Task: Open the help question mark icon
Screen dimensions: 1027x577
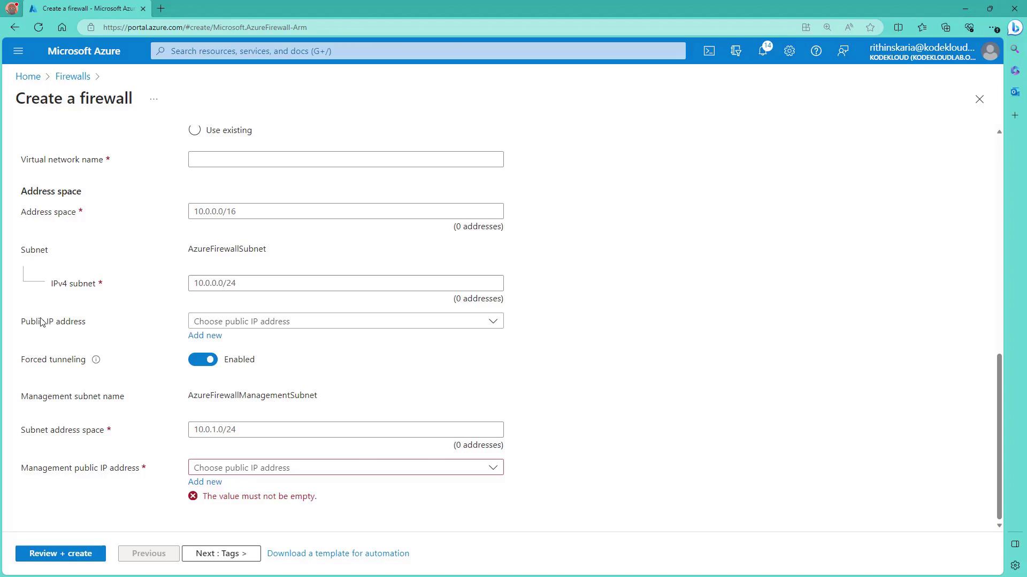Action: pos(816,51)
